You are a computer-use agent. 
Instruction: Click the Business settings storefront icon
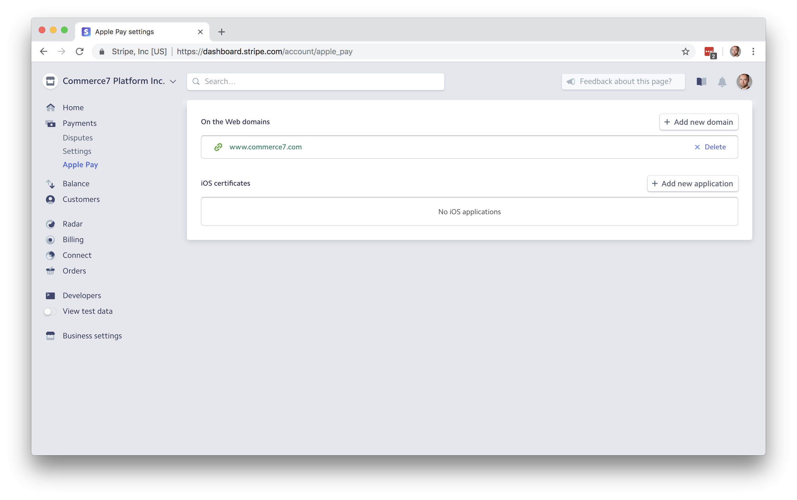pyautogui.click(x=50, y=336)
